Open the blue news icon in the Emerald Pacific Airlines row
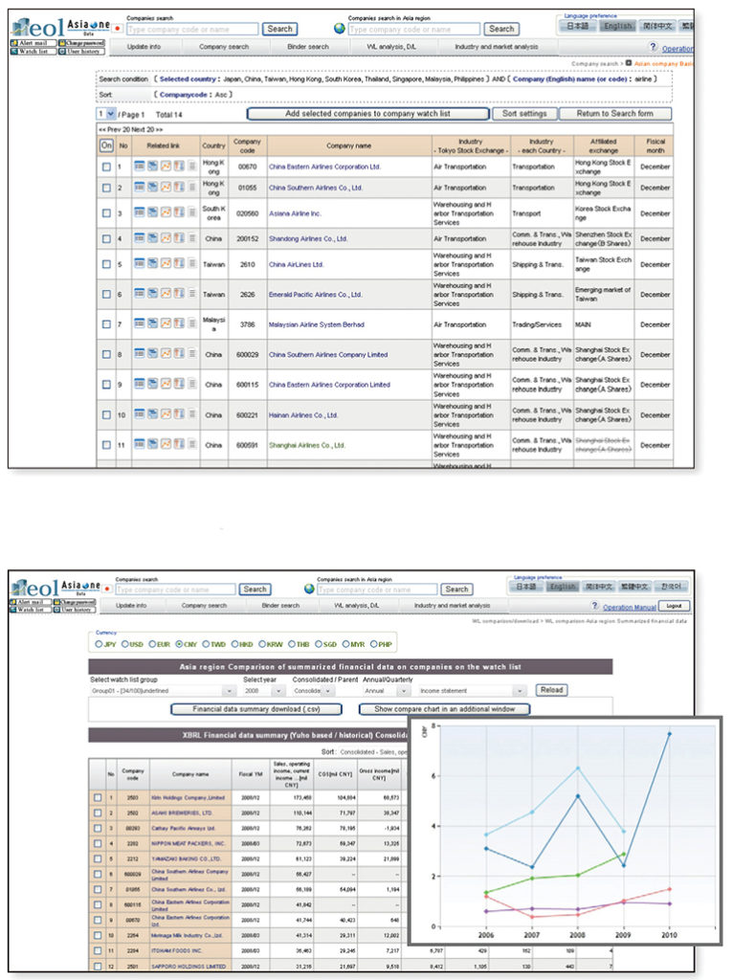The width and height of the screenshot is (733, 980). pyautogui.click(x=152, y=294)
